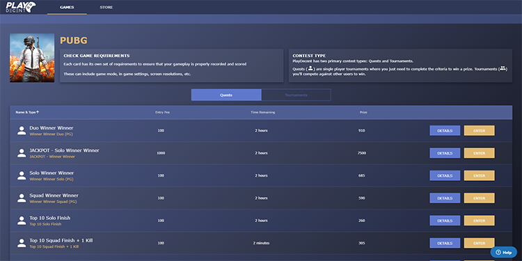Screen dimensions: 522x261
Task: Click the Entry Fee column header
Action: pyautogui.click(x=162, y=113)
